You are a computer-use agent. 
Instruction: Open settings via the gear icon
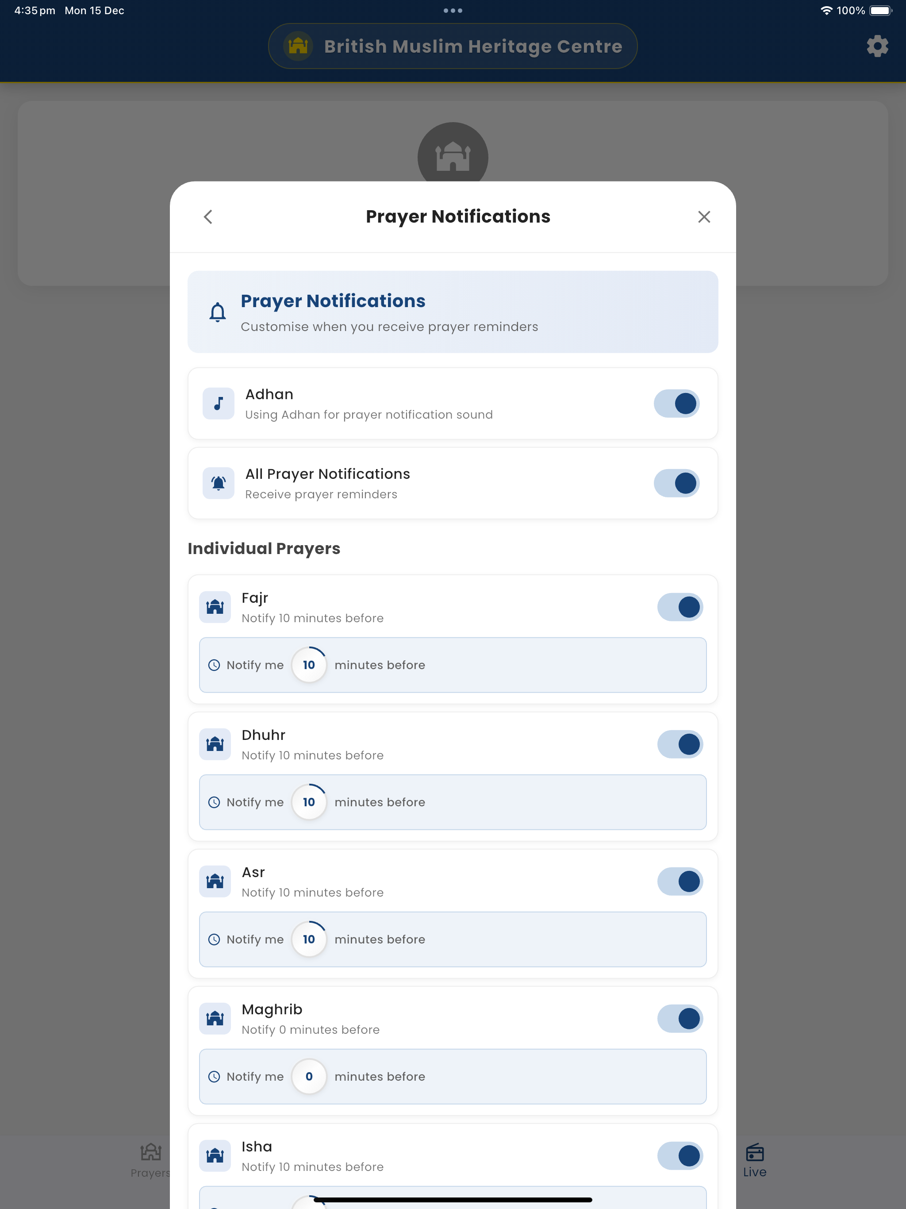[877, 46]
